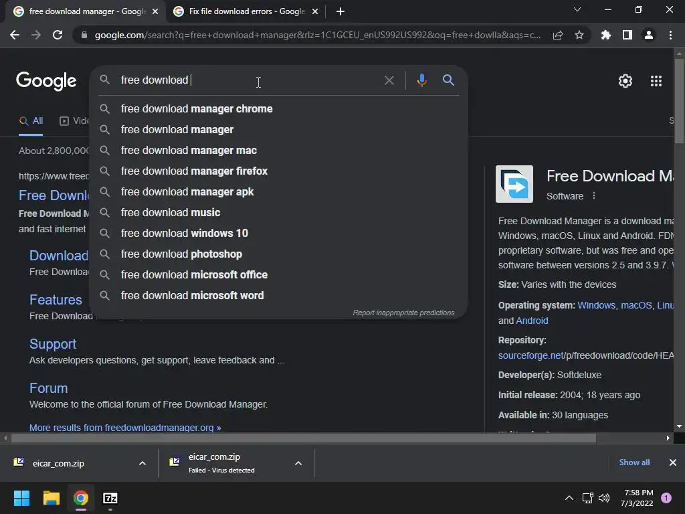Close the free download manager tab
The height and width of the screenshot is (514, 685).
tap(155, 11)
